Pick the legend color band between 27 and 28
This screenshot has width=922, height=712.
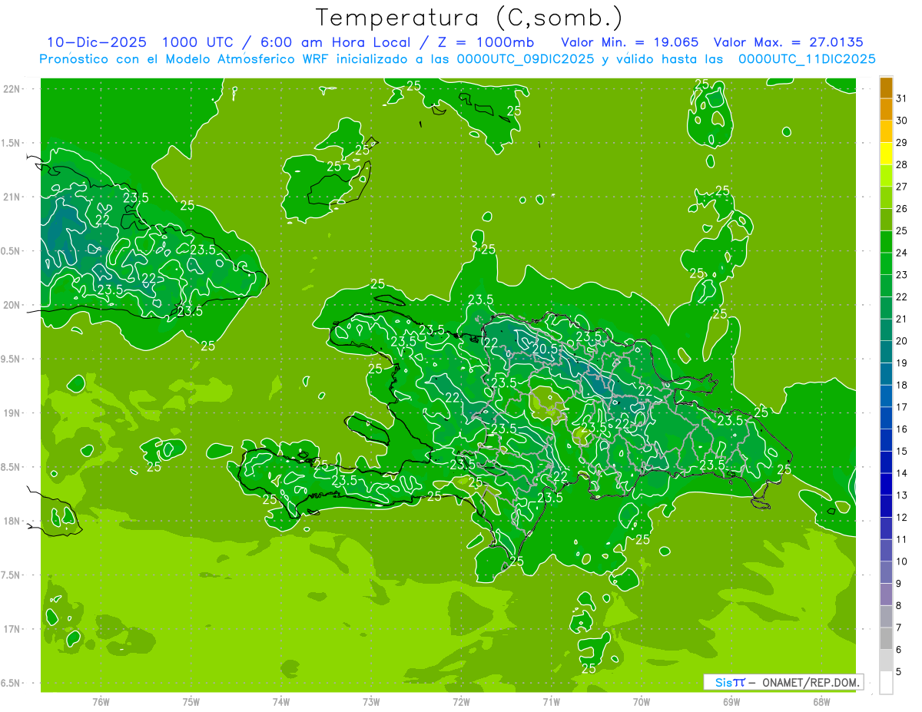(886, 175)
